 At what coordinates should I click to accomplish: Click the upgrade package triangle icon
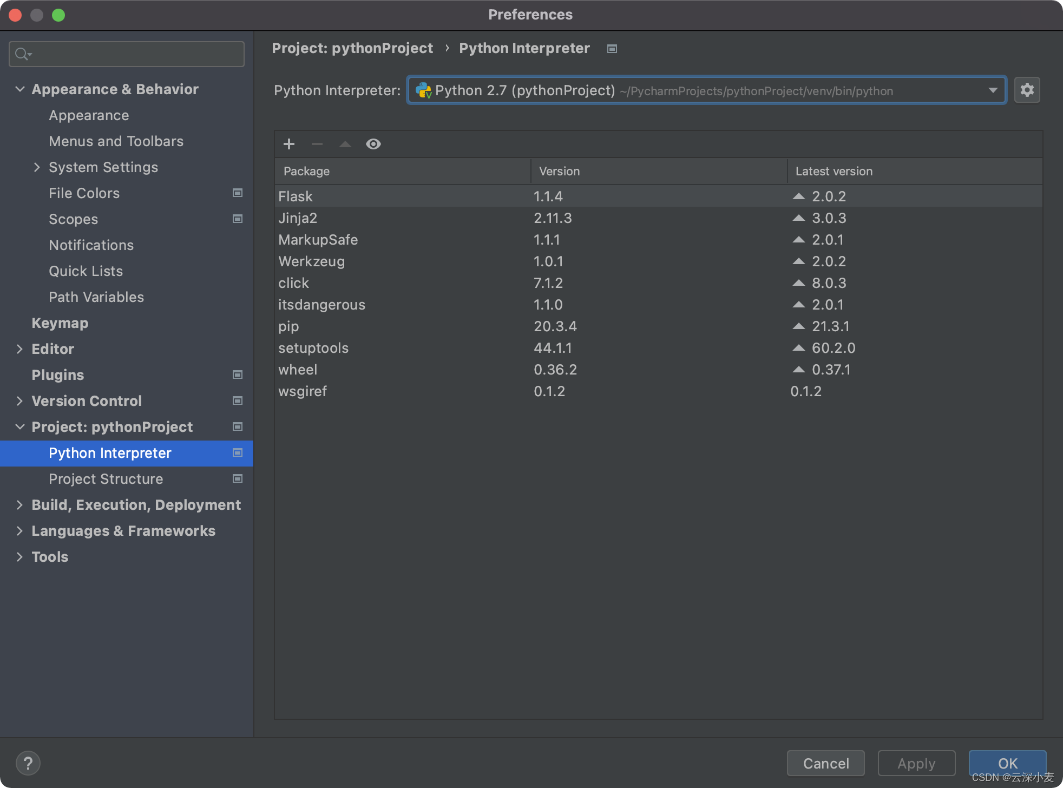345,144
